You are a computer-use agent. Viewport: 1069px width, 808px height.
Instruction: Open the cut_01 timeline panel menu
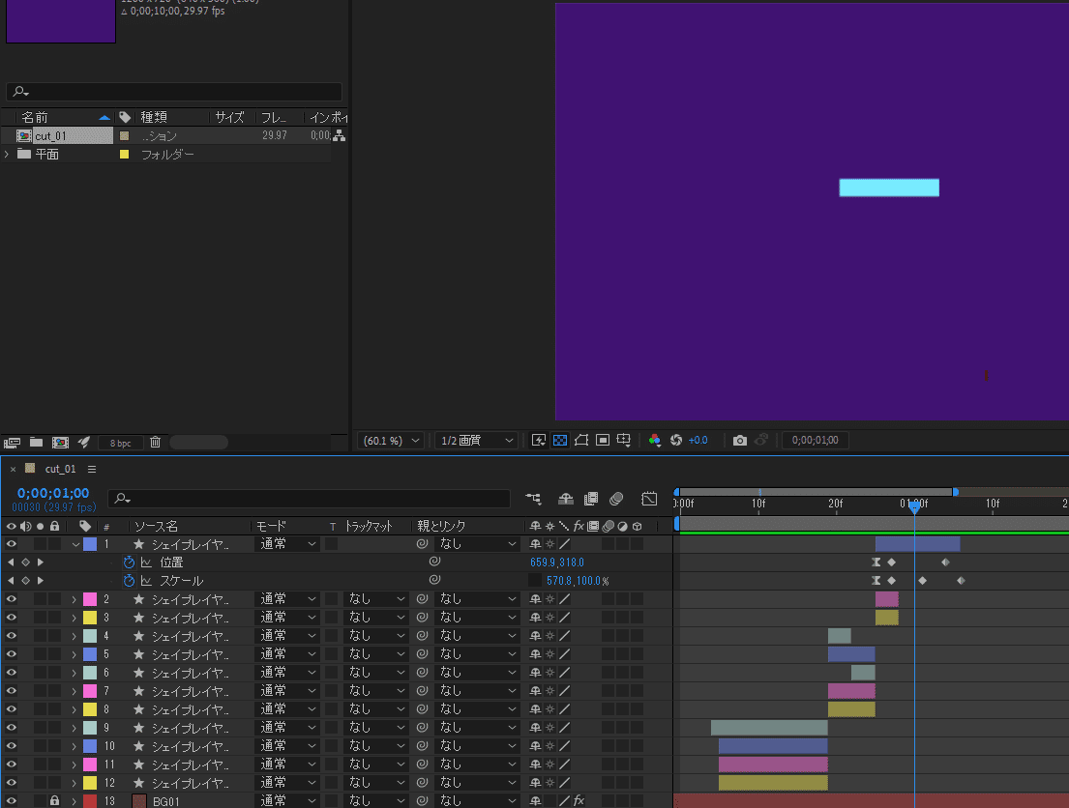point(92,469)
